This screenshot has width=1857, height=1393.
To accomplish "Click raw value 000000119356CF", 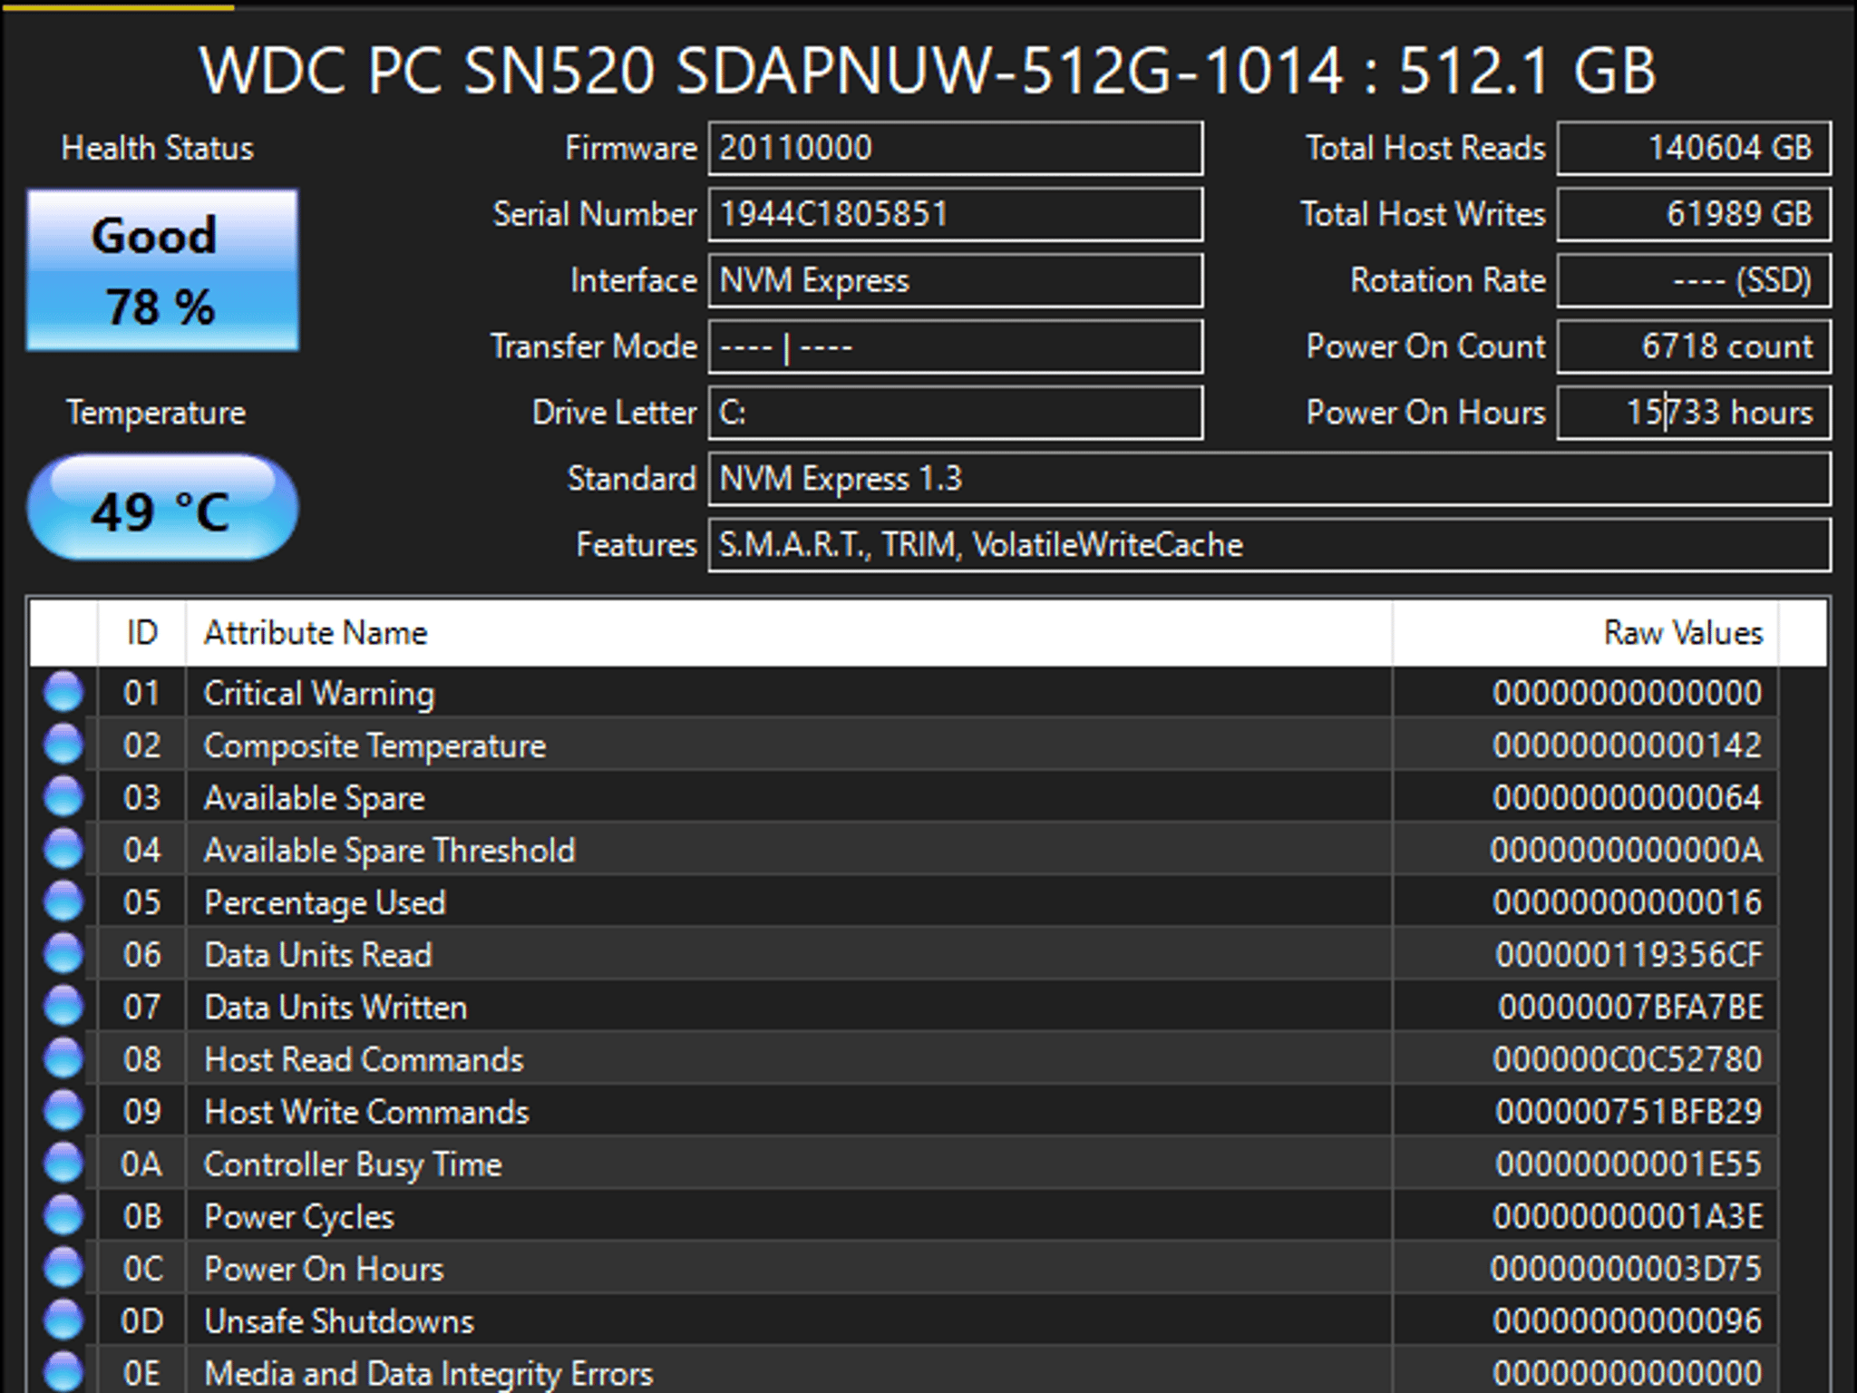I will [1629, 955].
